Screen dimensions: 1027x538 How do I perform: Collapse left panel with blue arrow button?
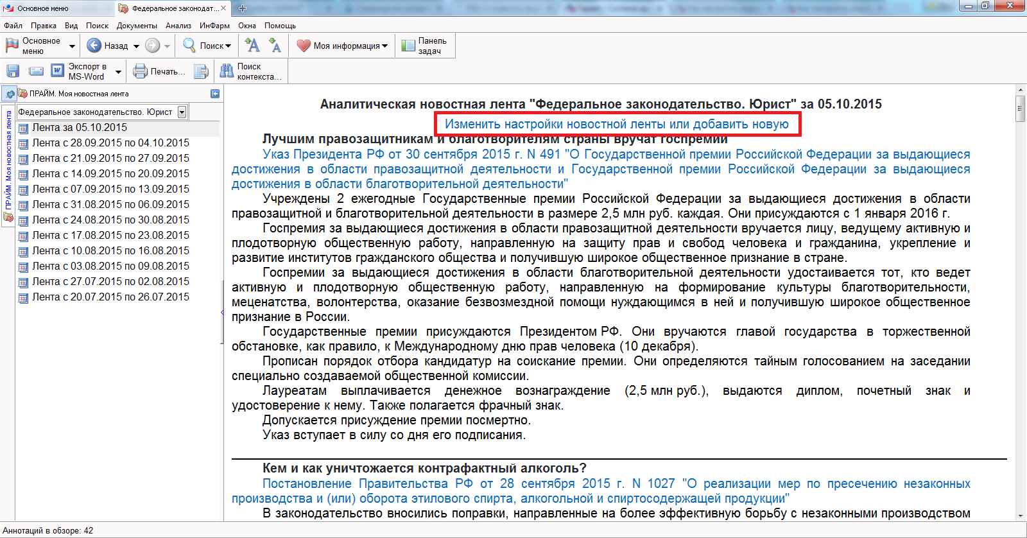pyautogui.click(x=215, y=94)
